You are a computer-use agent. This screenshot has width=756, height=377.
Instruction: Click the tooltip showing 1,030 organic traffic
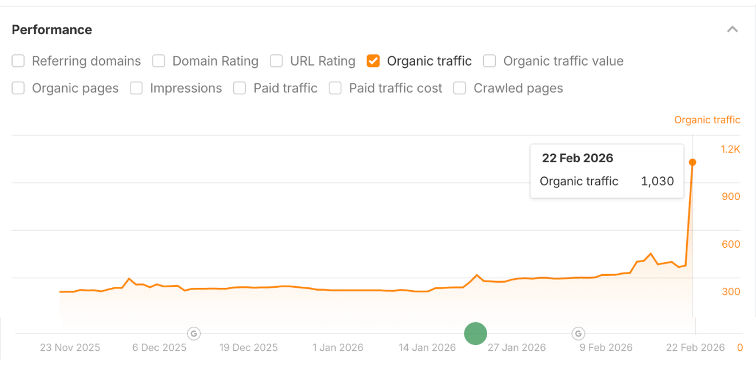(x=607, y=170)
